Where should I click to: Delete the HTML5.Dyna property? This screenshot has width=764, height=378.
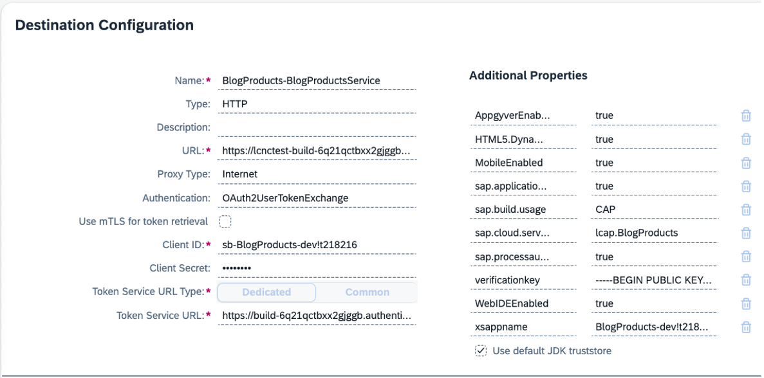click(x=745, y=139)
